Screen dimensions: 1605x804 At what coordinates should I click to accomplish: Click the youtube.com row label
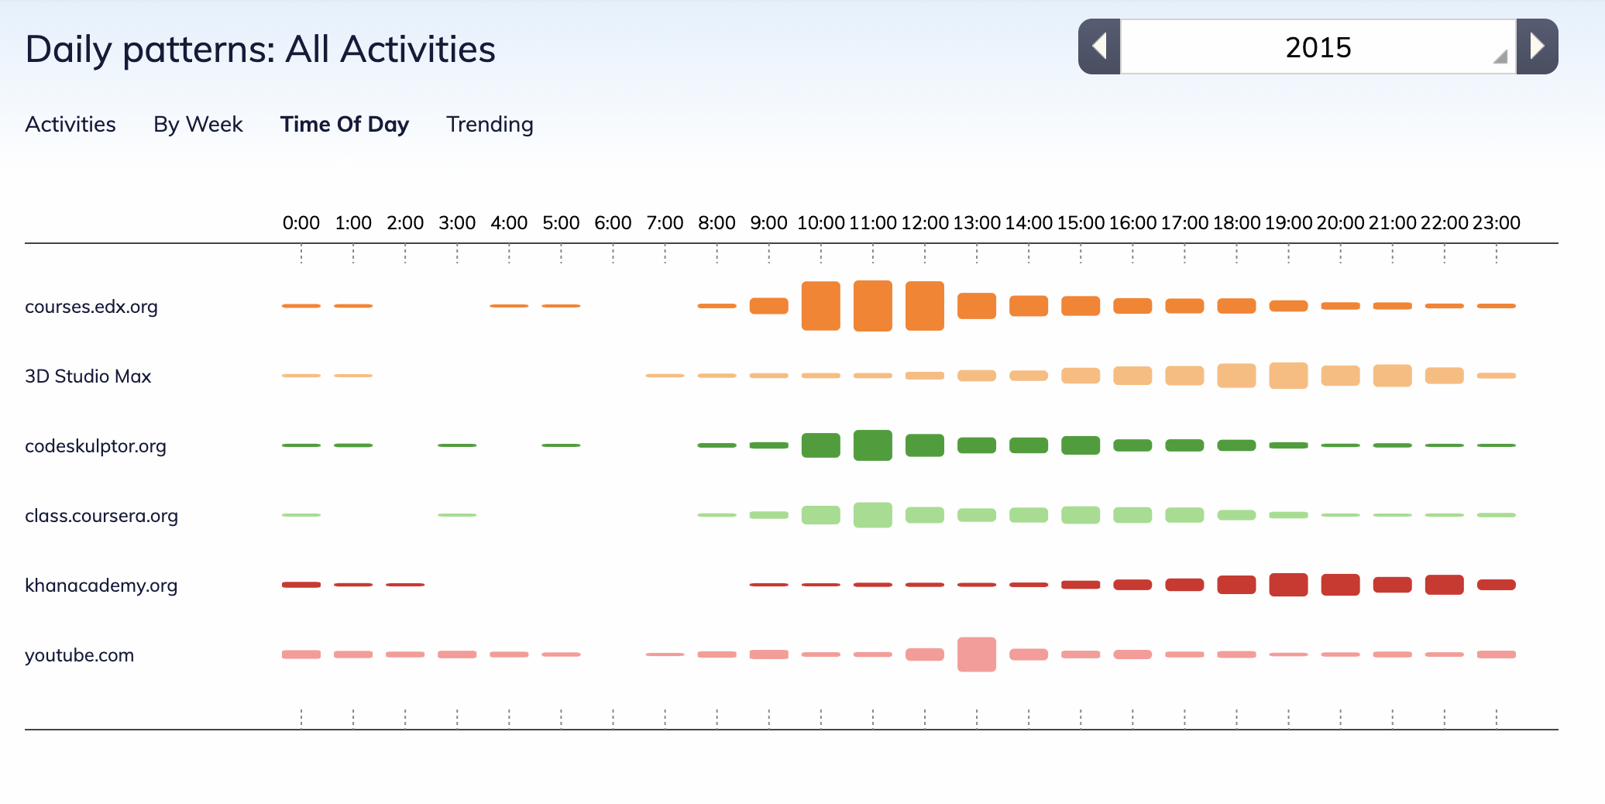tap(80, 655)
